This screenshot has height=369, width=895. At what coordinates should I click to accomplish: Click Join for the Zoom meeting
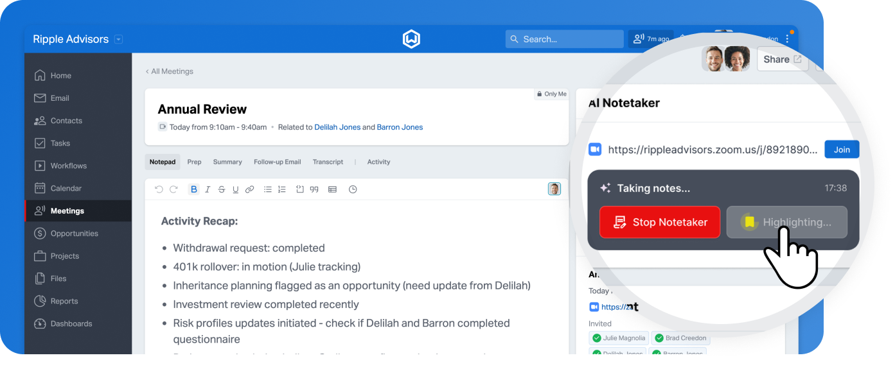842,150
